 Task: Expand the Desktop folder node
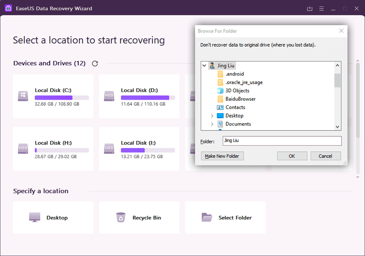(212, 116)
